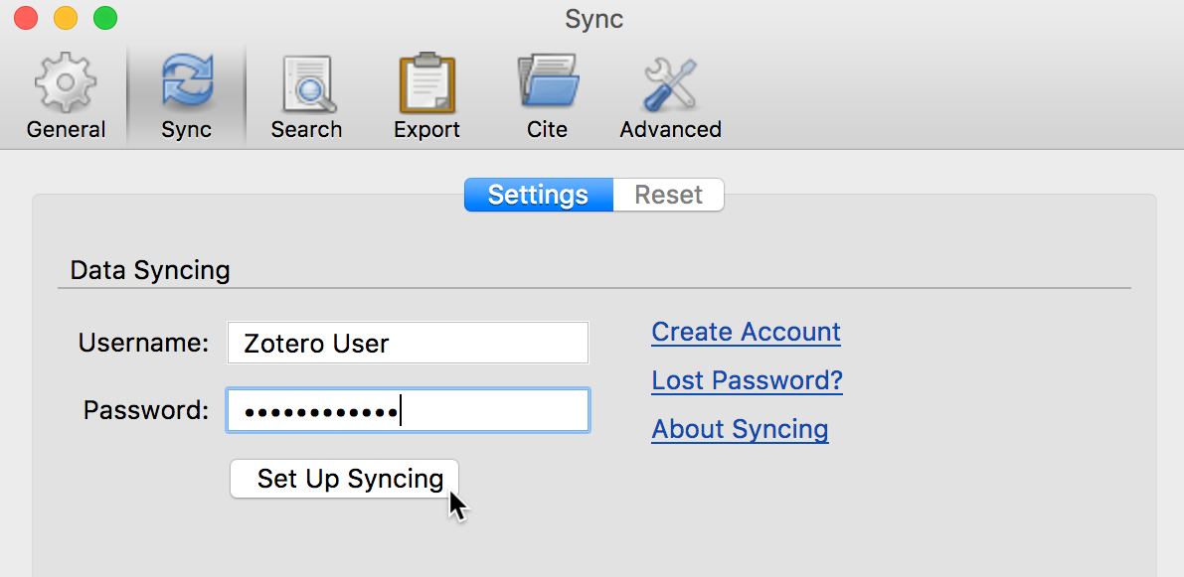
Task: Visit the About Syncing link
Action: click(740, 429)
